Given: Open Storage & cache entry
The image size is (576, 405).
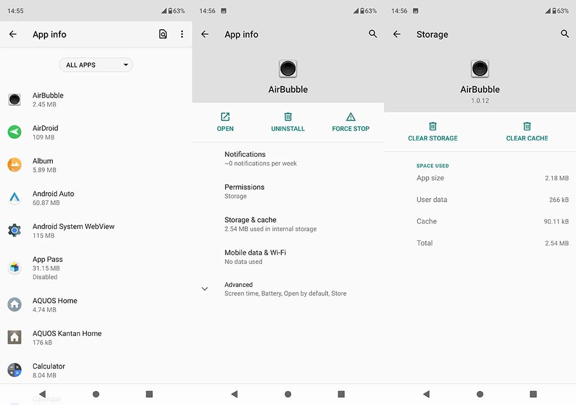Looking at the screenshot, I should click(288, 224).
